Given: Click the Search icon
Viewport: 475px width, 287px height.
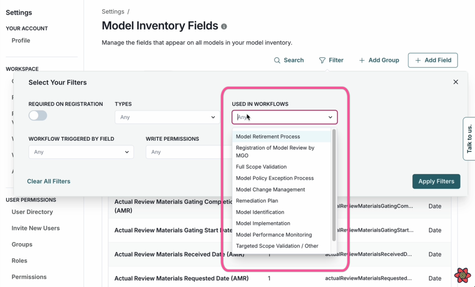Looking at the screenshot, I should 277,60.
